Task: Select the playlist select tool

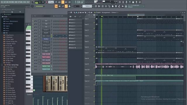Action: coord(87,13)
